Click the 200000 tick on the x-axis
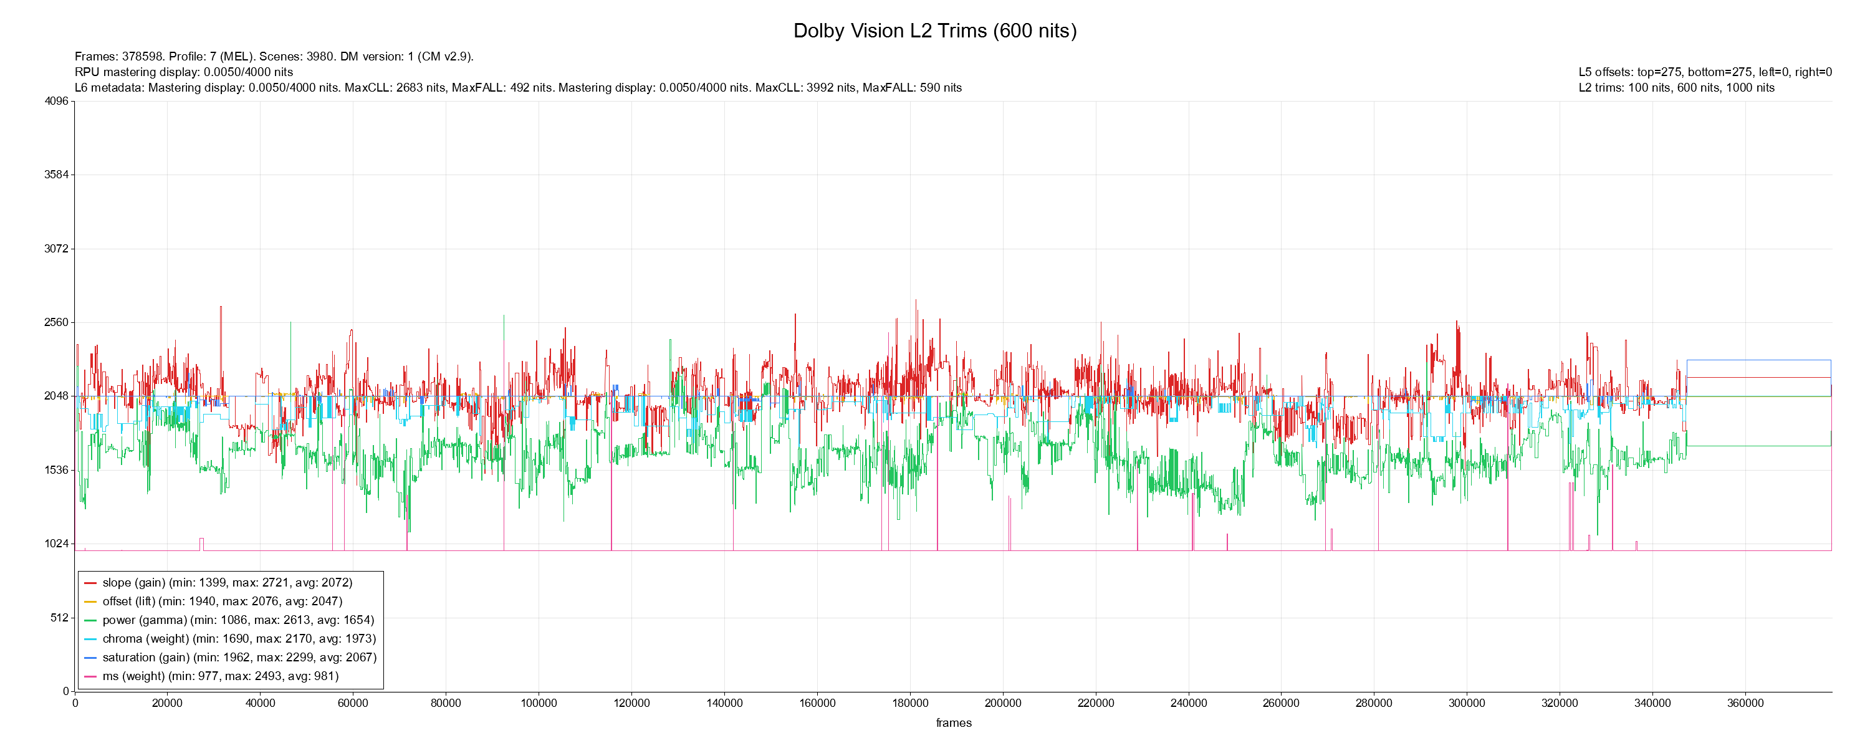Image resolution: width=1870 pixels, height=748 pixels. pyautogui.click(x=1002, y=704)
